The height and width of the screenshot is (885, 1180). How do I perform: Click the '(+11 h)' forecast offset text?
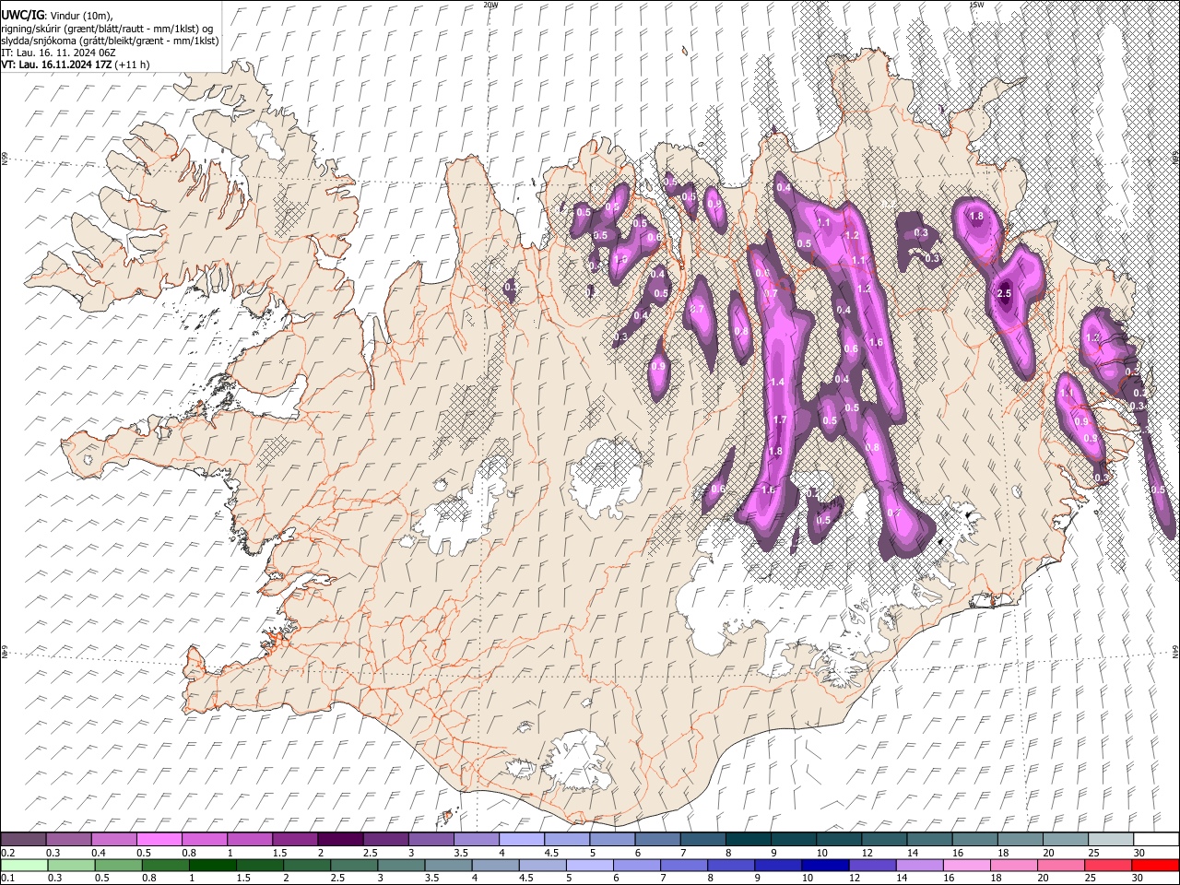[x=133, y=65]
